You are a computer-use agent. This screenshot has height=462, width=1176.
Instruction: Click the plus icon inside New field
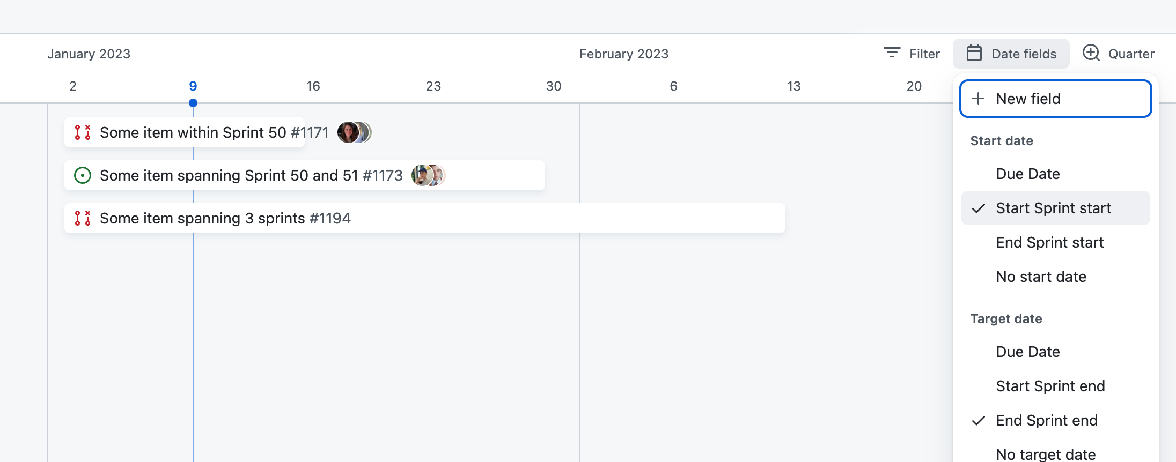coord(979,99)
